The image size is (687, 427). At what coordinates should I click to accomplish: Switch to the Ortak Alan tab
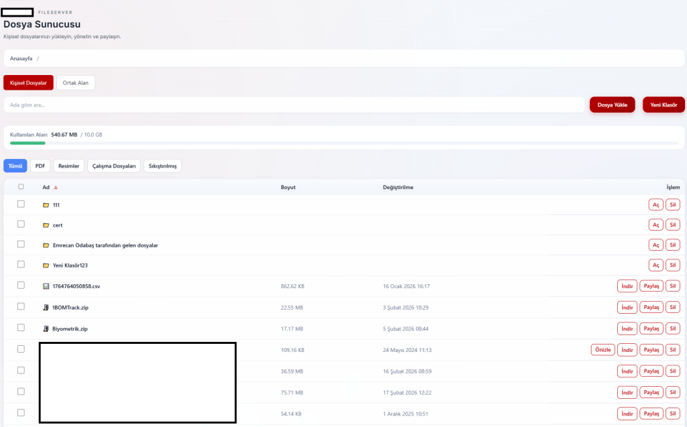(x=76, y=82)
